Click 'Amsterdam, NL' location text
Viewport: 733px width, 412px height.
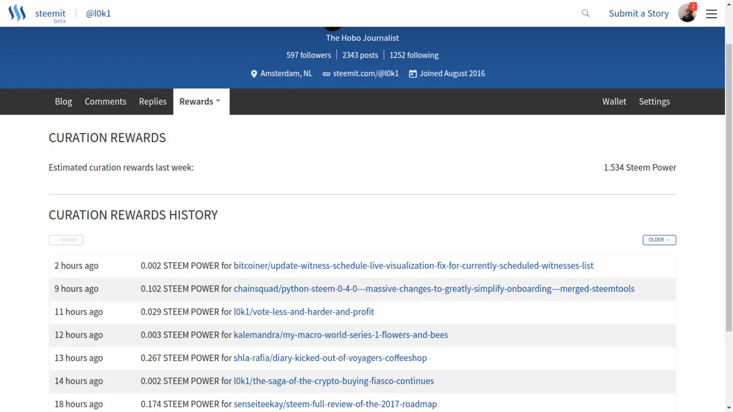(x=286, y=73)
